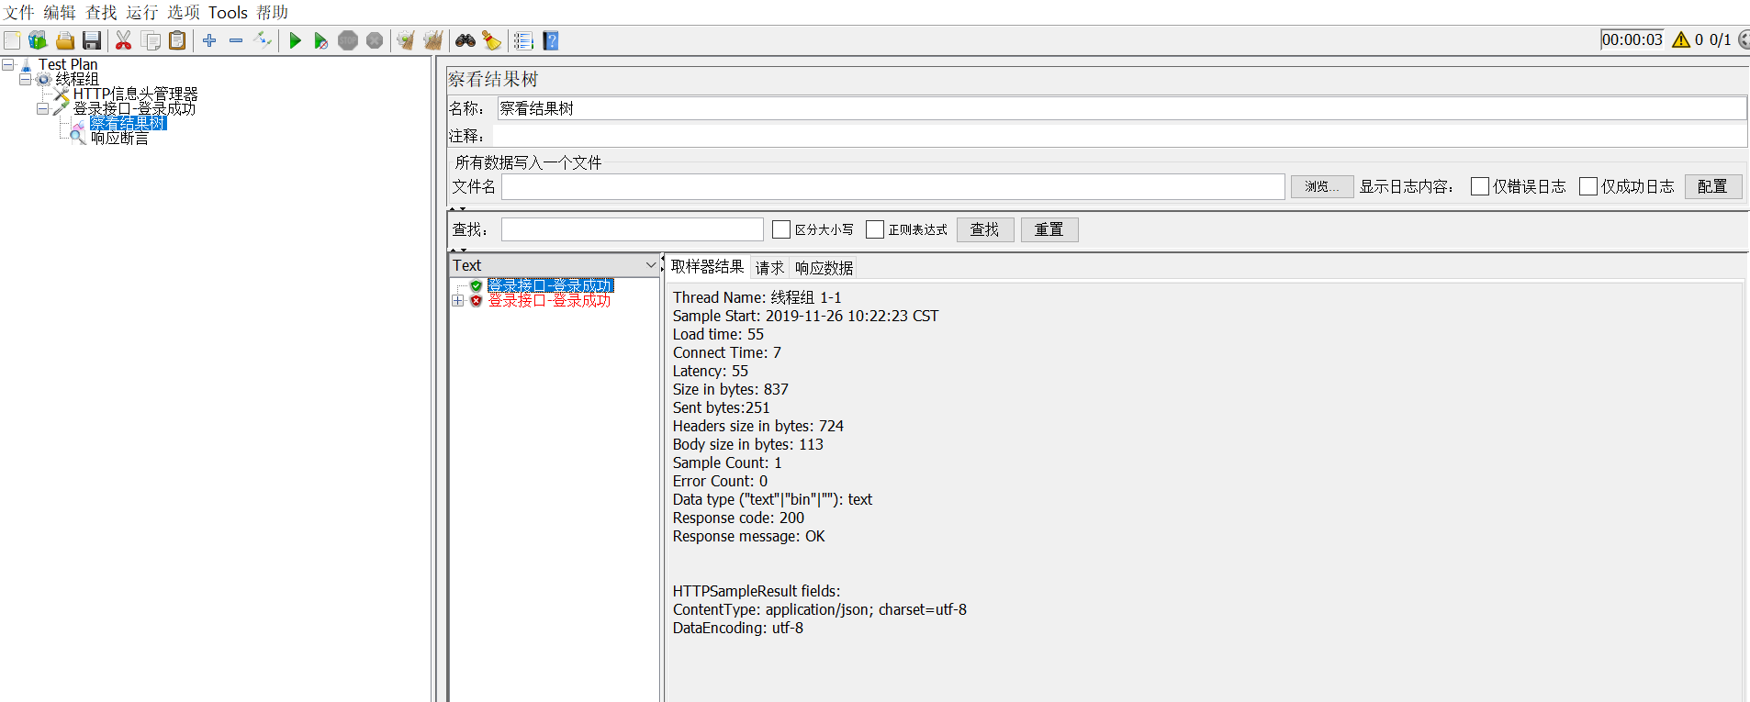Screen dimensions: 1750x702
Task: Click the New test plan icon
Action: click(12, 40)
